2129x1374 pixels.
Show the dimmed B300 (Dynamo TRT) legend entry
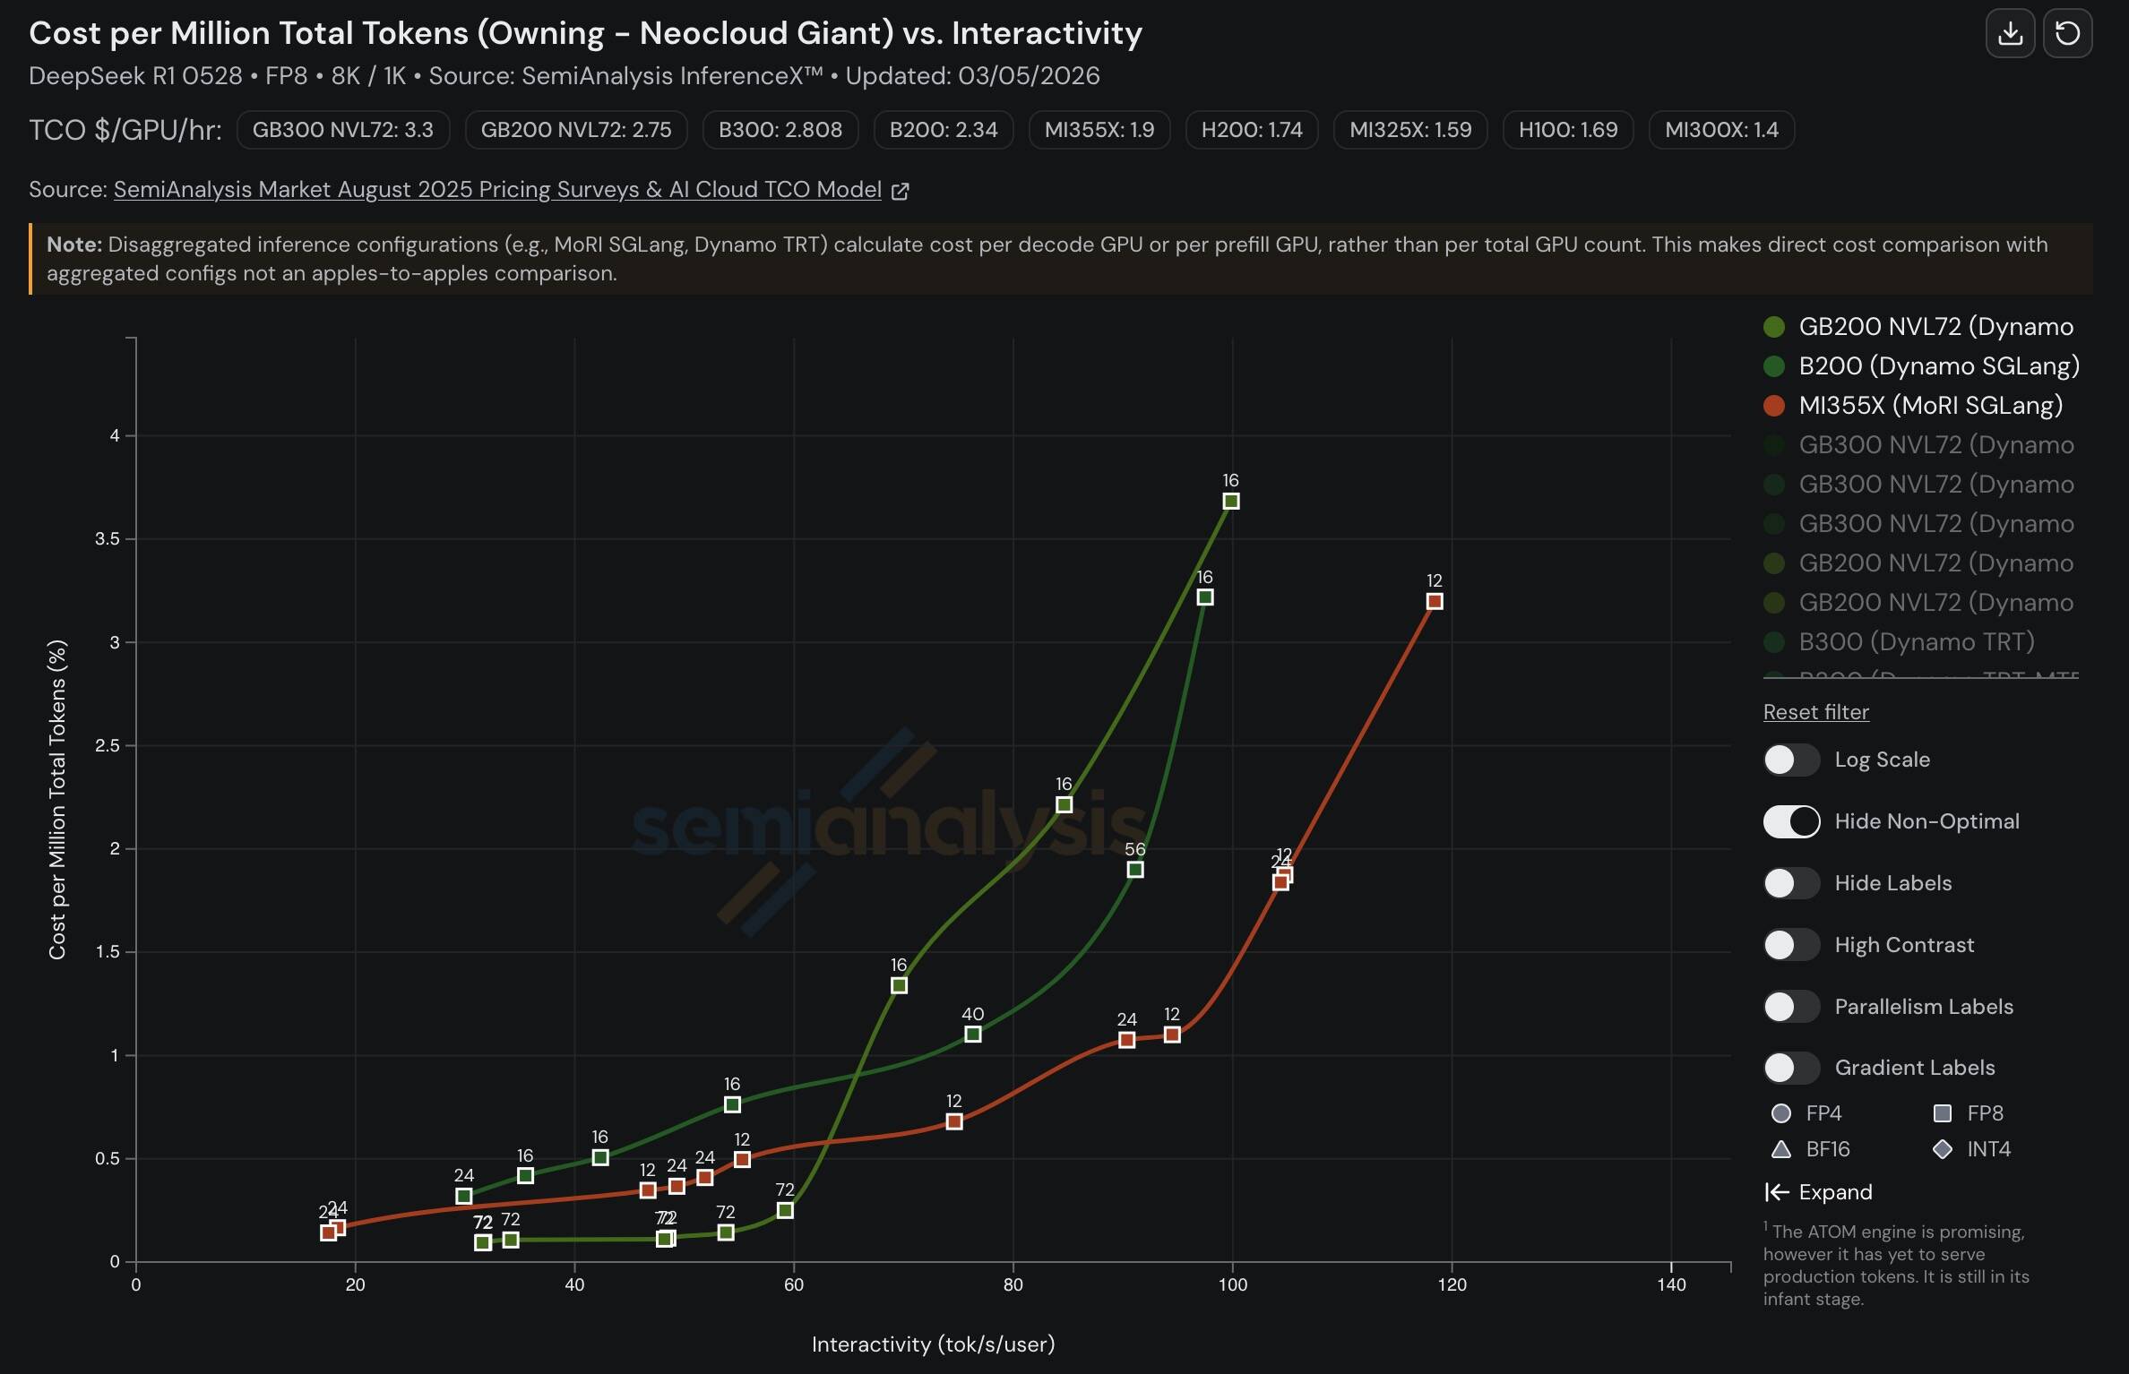(x=1916, y=642)
